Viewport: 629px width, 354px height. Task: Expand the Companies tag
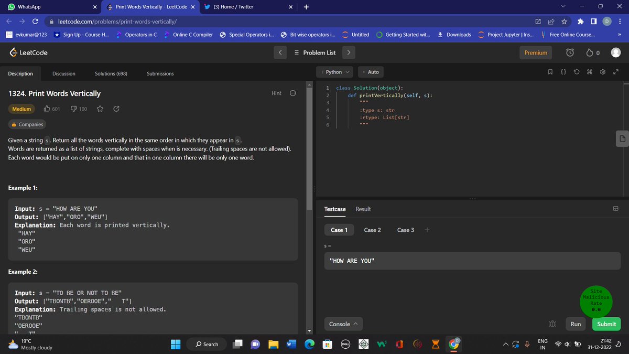coord(27,125)
